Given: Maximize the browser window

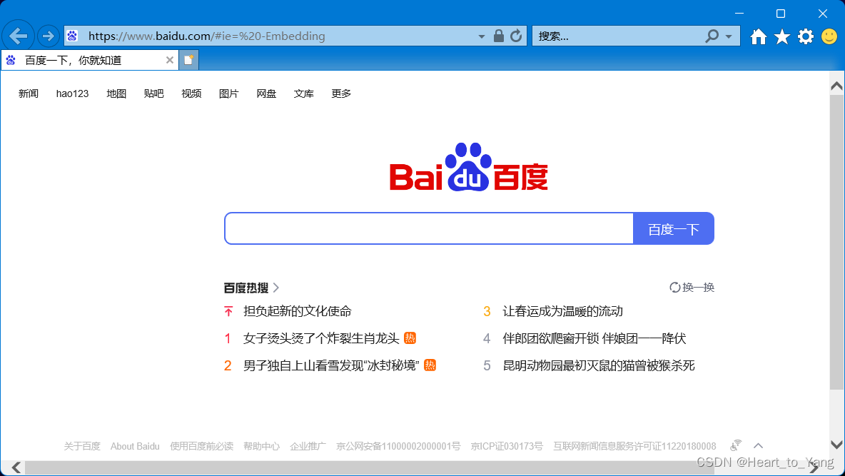Looking at the screenshot, I should (x=780, y=13).
